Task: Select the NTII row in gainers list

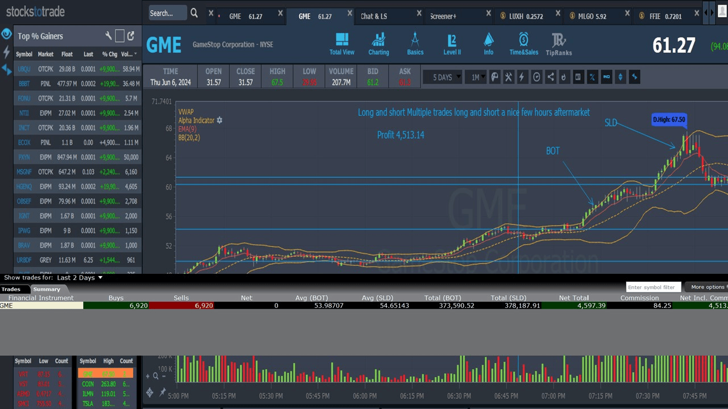Action: (x=77, y=113)
